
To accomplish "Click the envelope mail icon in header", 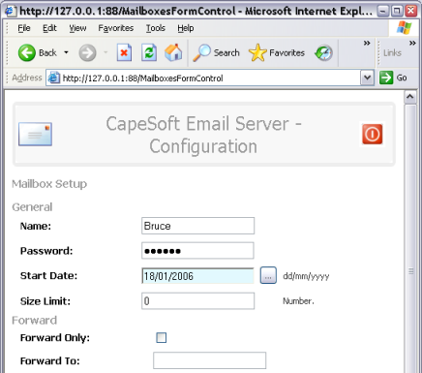I will pyautogui.click(x=35, y=134).
